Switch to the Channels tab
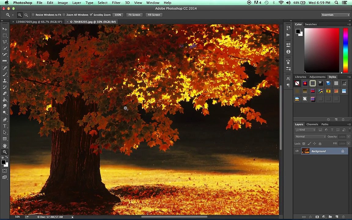352x220 pixels. 312,124
